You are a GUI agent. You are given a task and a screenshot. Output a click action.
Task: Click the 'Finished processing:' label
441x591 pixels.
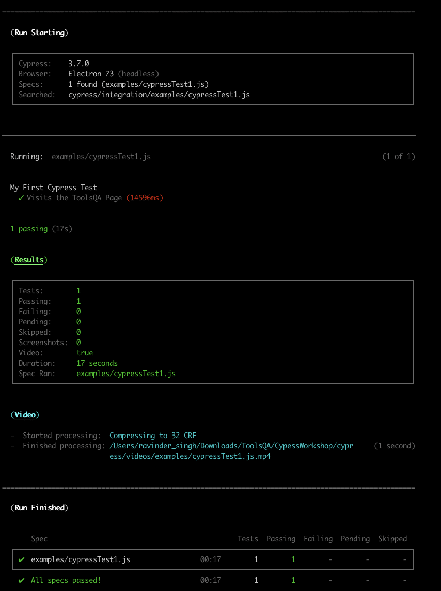[64, 446]
